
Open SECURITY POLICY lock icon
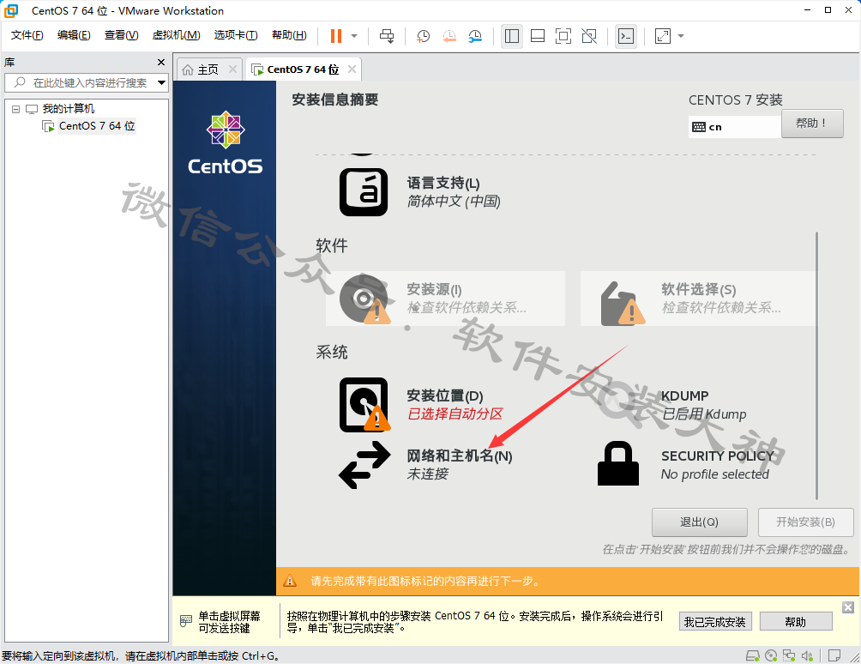617,463
